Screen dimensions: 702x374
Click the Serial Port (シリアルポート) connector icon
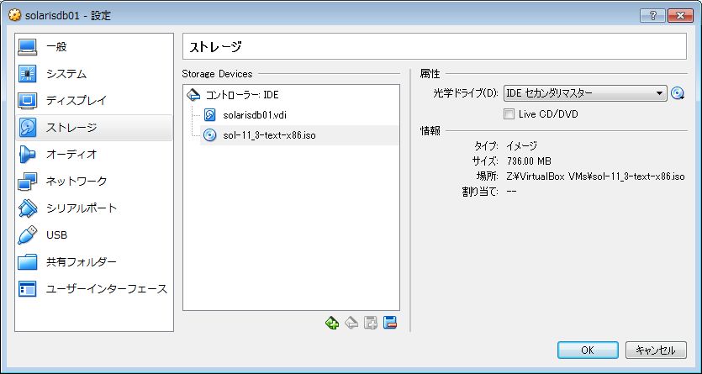tap(27, 208)
